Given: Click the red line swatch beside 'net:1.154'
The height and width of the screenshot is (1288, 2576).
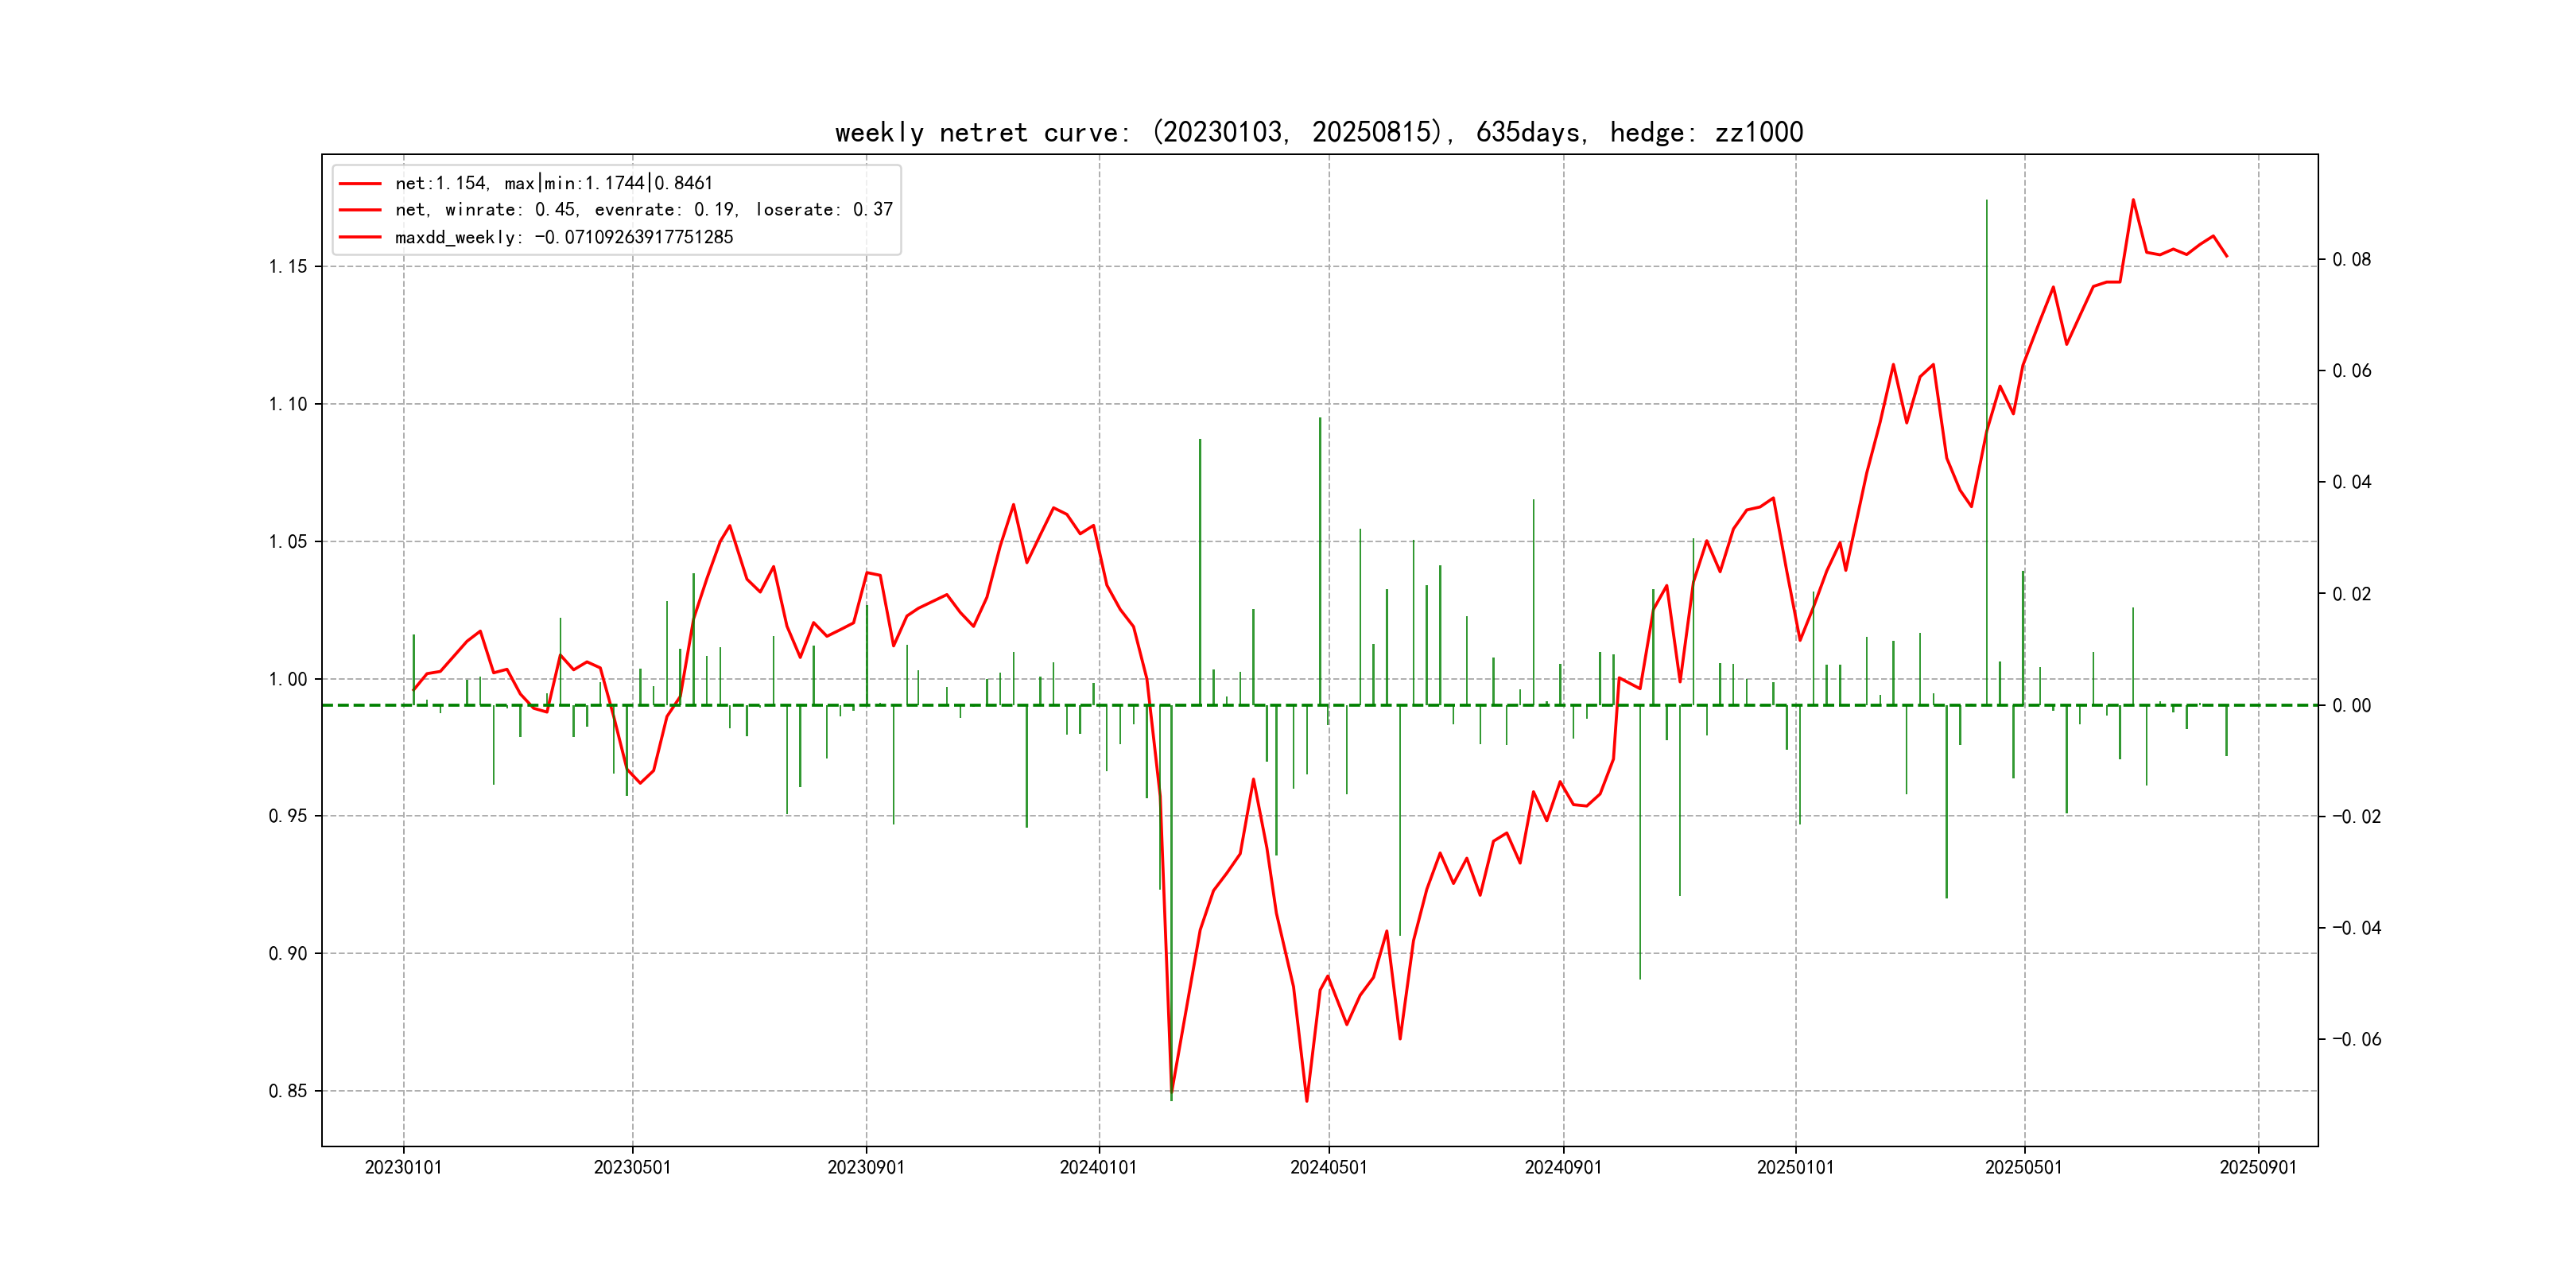Looking at the screenshot, I should click(360, 184).
